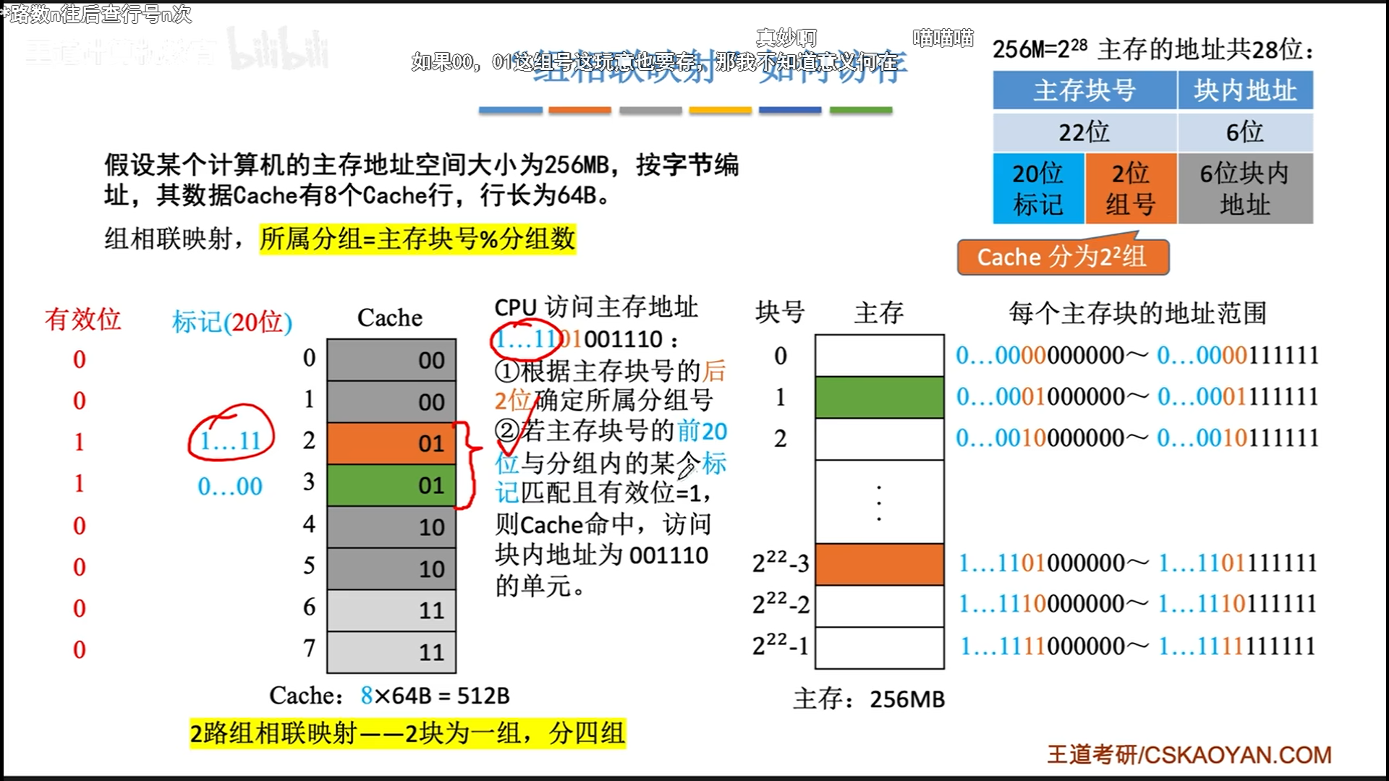The height and width of the screenshot is (781, 1389).
Task: Click the 22位 table cell
Action: coord(1084,132)
